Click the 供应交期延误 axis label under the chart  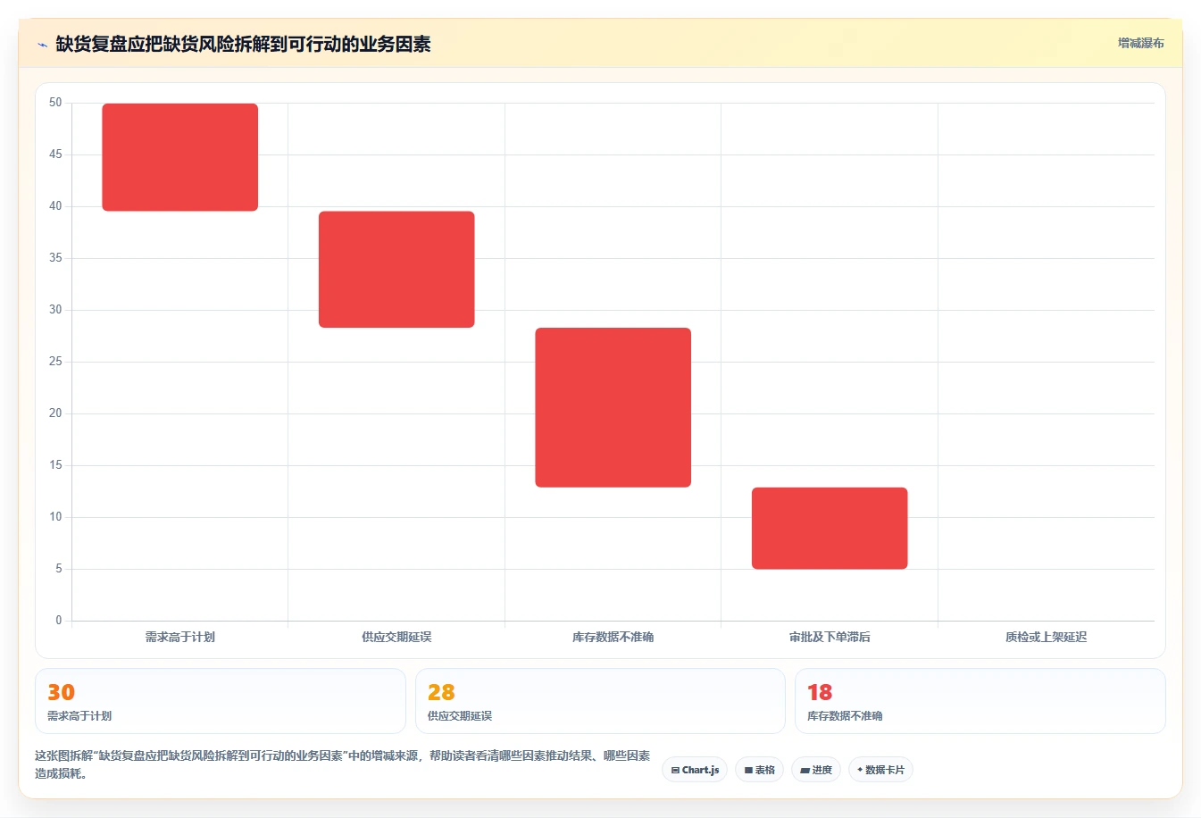tap(396, 637)
